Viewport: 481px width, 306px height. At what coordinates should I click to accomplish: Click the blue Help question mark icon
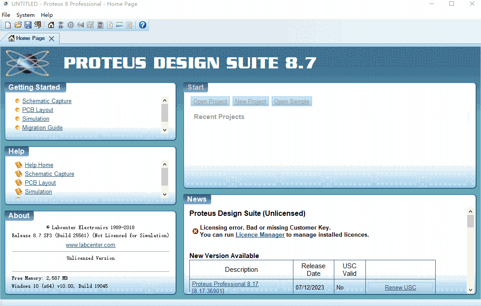click(x=143, y=25)
